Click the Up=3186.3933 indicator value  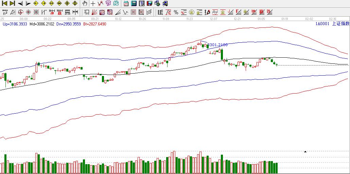click(x=14, y=24)
